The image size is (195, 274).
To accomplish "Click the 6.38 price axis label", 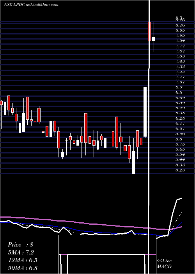I will 180,113.
